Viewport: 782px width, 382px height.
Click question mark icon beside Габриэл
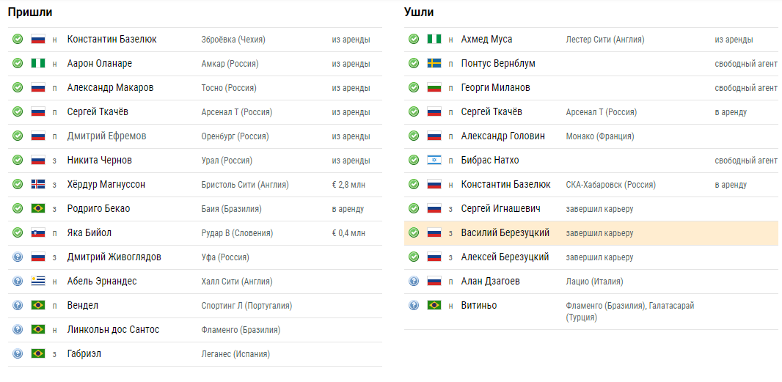point(18,354)
